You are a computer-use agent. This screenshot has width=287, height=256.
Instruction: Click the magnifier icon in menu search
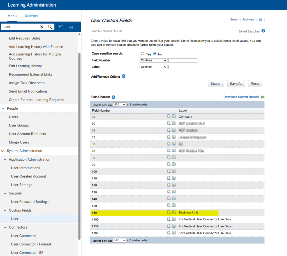pyautogui.click(x=50, y=27)
